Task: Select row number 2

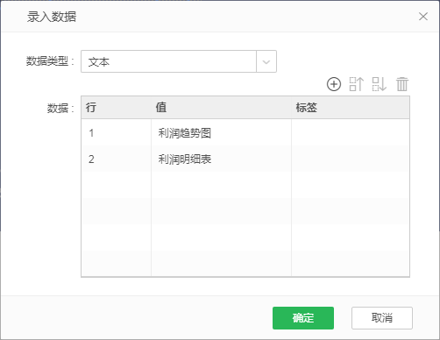Action: tap(117, 159)
